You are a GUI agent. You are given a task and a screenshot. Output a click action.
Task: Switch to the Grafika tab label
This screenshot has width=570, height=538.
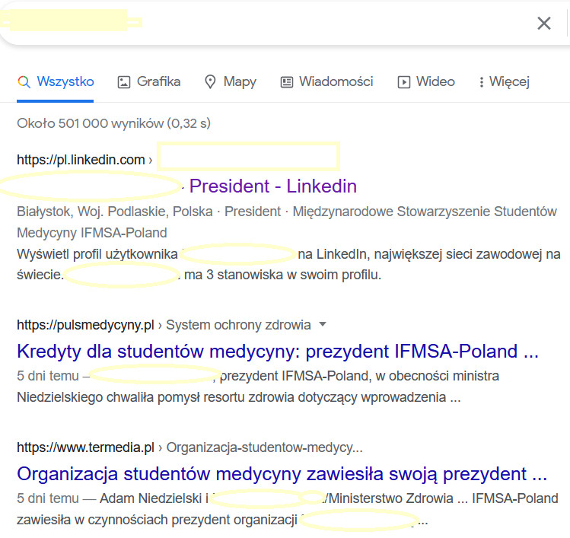(x=158, y=82)
